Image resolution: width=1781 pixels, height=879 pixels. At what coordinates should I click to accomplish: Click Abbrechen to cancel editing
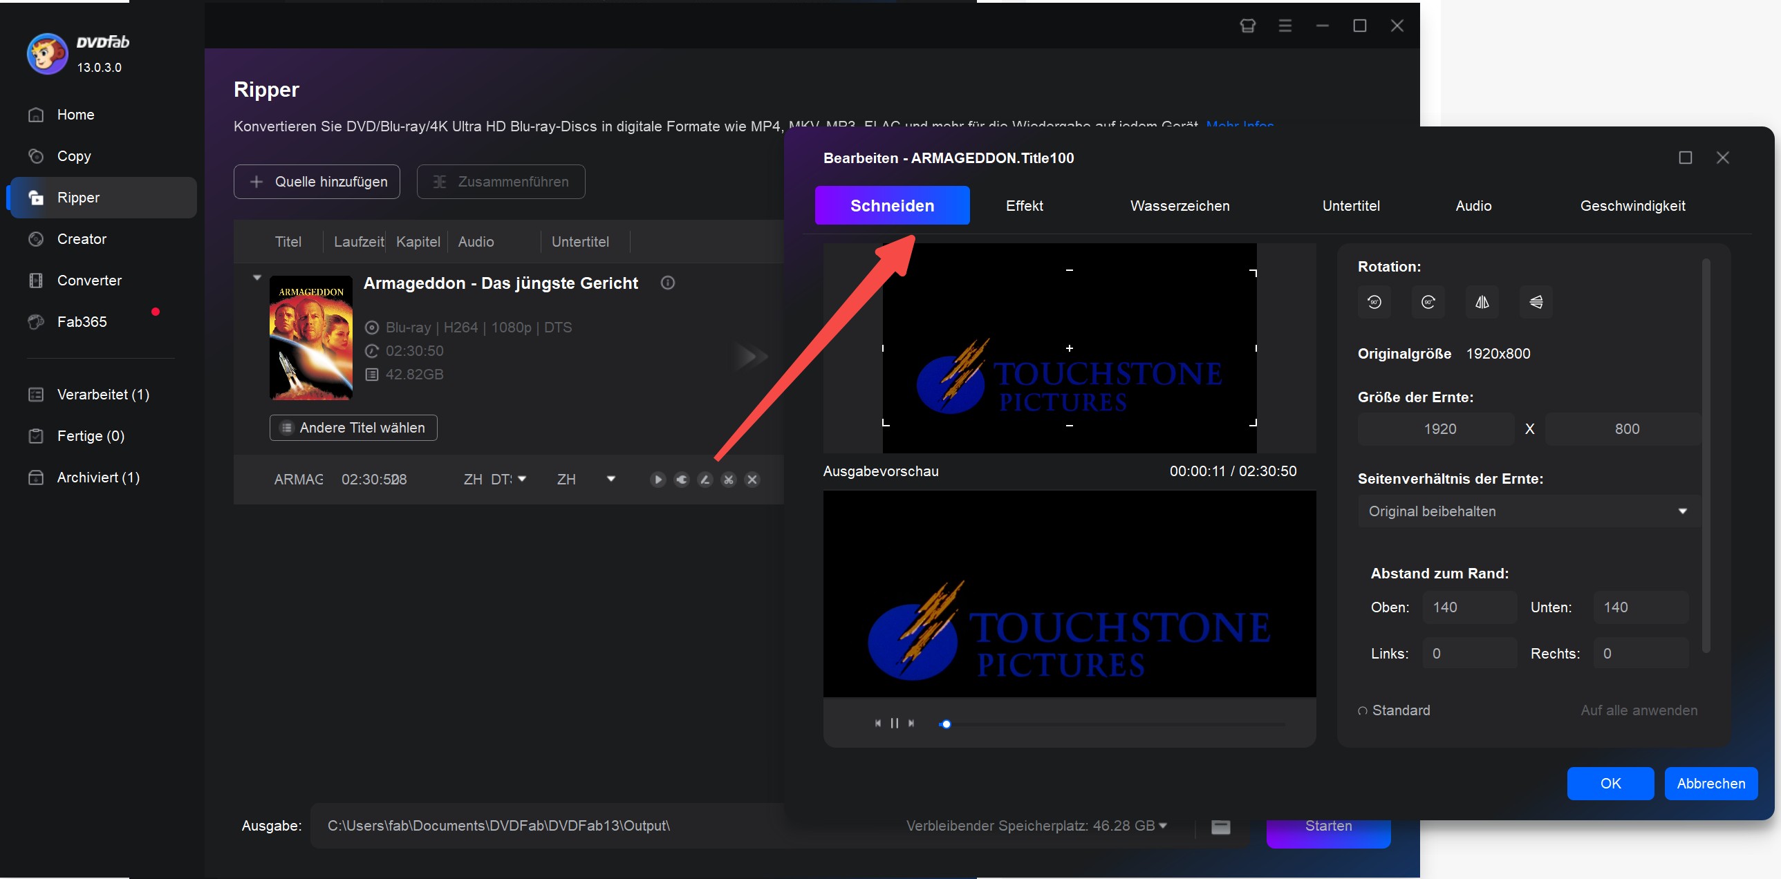[x=1711, y=784]
